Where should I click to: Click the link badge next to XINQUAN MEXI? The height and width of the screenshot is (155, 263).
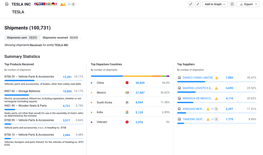[x=214, y=109]
